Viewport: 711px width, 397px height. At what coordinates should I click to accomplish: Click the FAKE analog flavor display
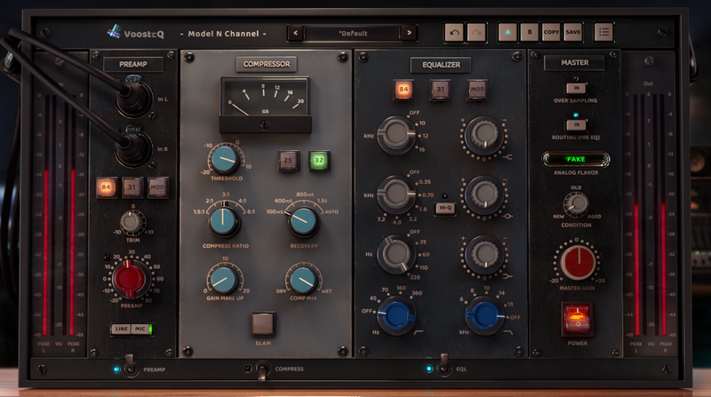click(x=575, y=159)
